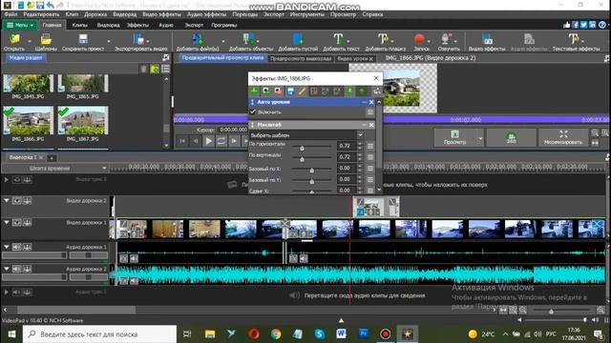Open the File (Файл) menu

click(x=11, y=14)
